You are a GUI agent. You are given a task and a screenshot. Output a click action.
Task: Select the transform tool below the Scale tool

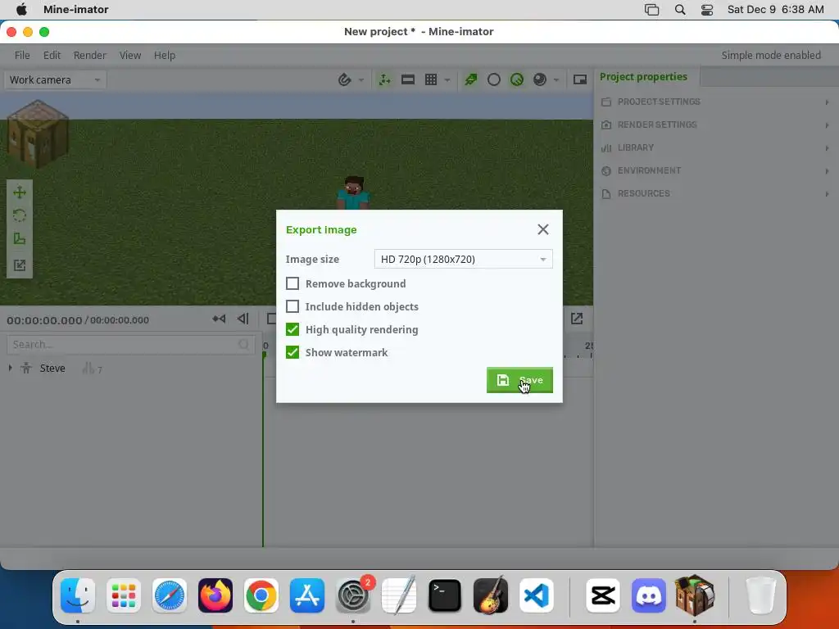(x=20, y=265)
